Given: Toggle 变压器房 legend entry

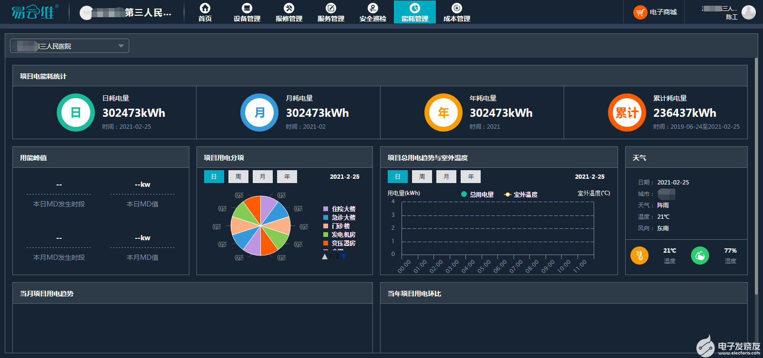Looking at the screenshot, I should tap(340, 243).
